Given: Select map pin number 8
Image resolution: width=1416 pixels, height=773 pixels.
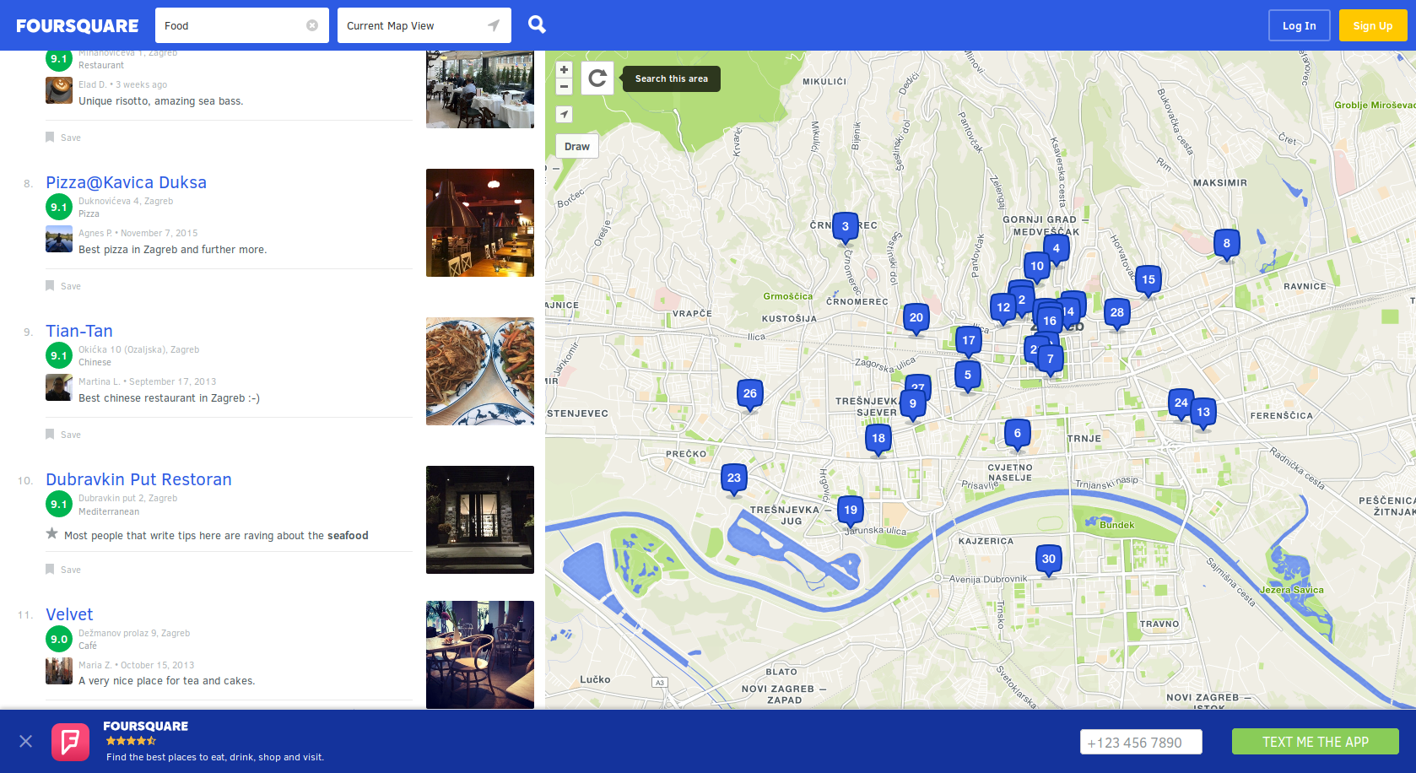Looking at the screenshot, I should click(x=1227, y=244).
